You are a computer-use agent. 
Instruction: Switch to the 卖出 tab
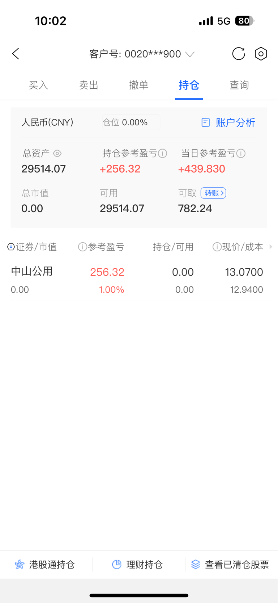point(89,85)
